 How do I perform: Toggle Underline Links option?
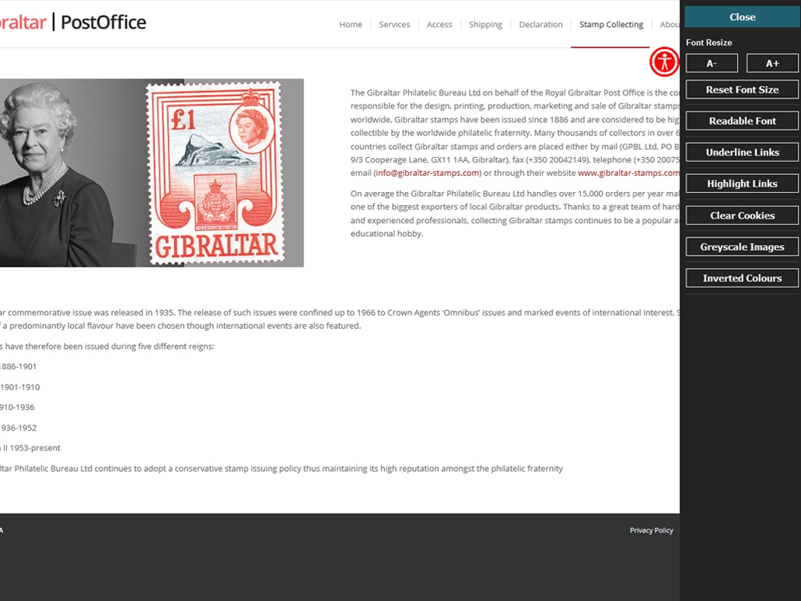pos(742,152)
